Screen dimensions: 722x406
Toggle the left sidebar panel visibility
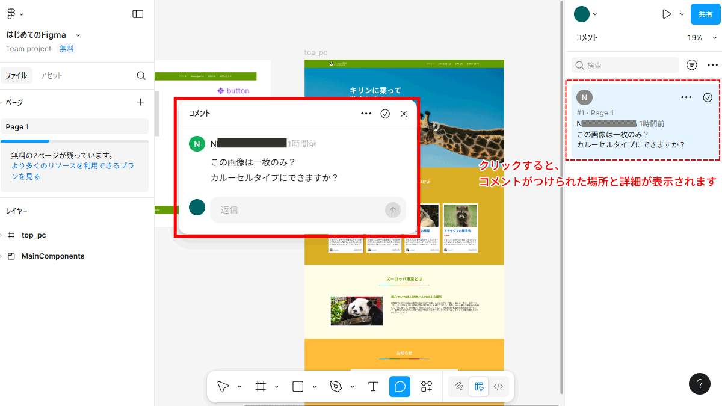[x=138, y=14]
